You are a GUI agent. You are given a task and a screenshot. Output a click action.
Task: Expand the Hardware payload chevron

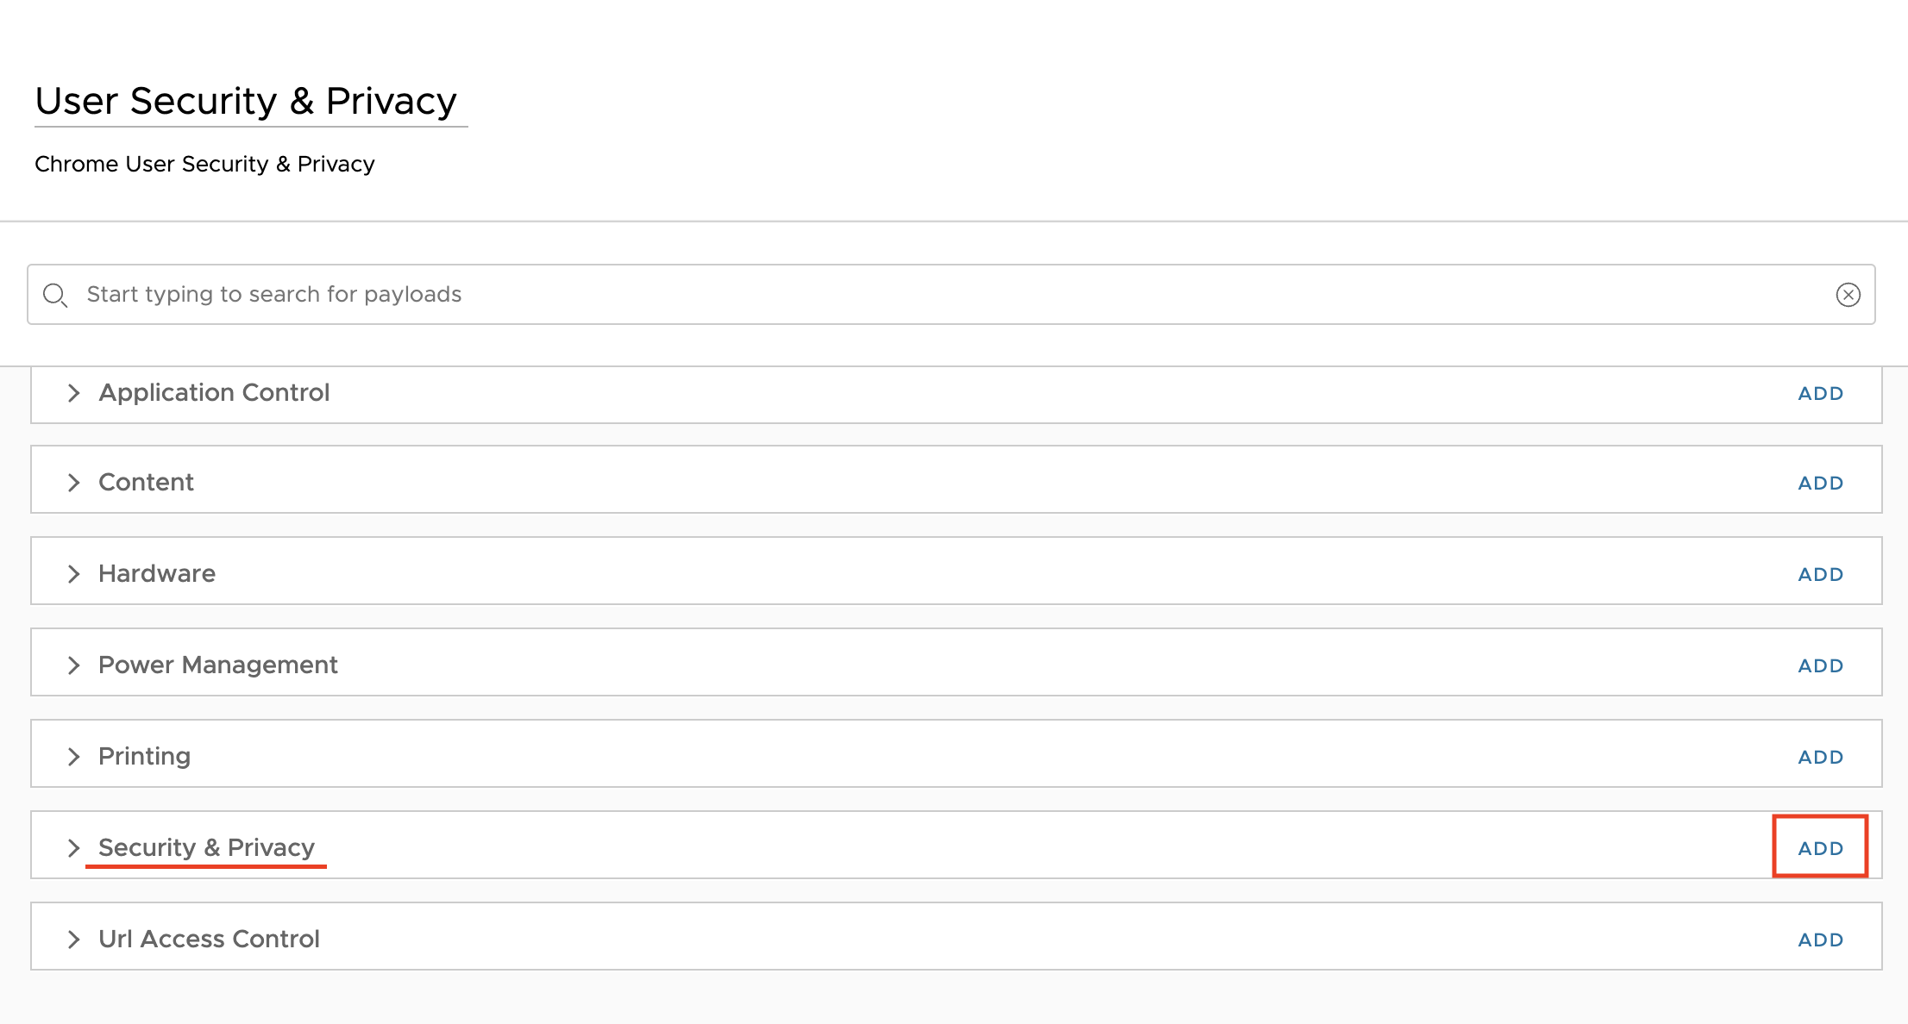(x=74, y=574)
